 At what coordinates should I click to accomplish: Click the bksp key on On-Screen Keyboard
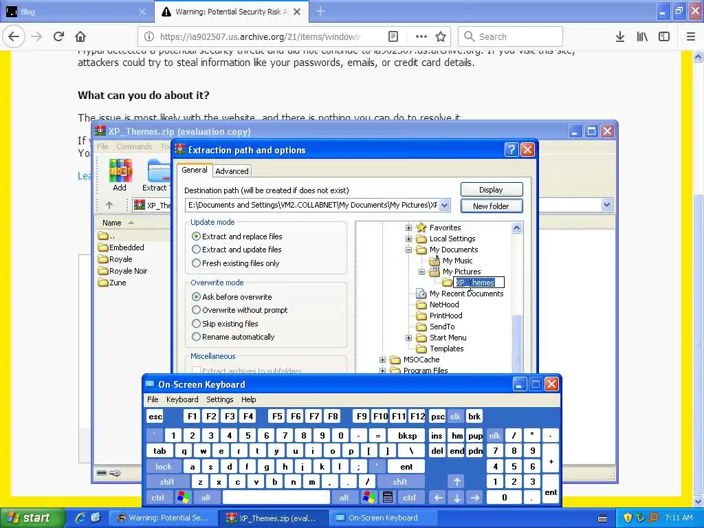(407, 435)
